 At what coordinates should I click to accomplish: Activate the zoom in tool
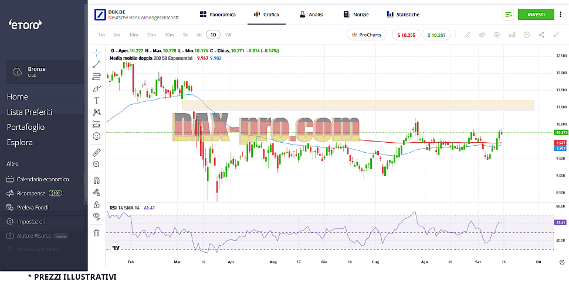tap(97, 164)
